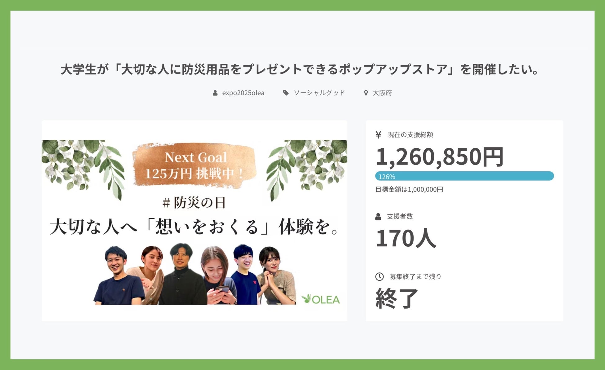Click the yen icon next to 現在の支援総額
The height and width of the screenshot is (370, 605).
[378, 134]
